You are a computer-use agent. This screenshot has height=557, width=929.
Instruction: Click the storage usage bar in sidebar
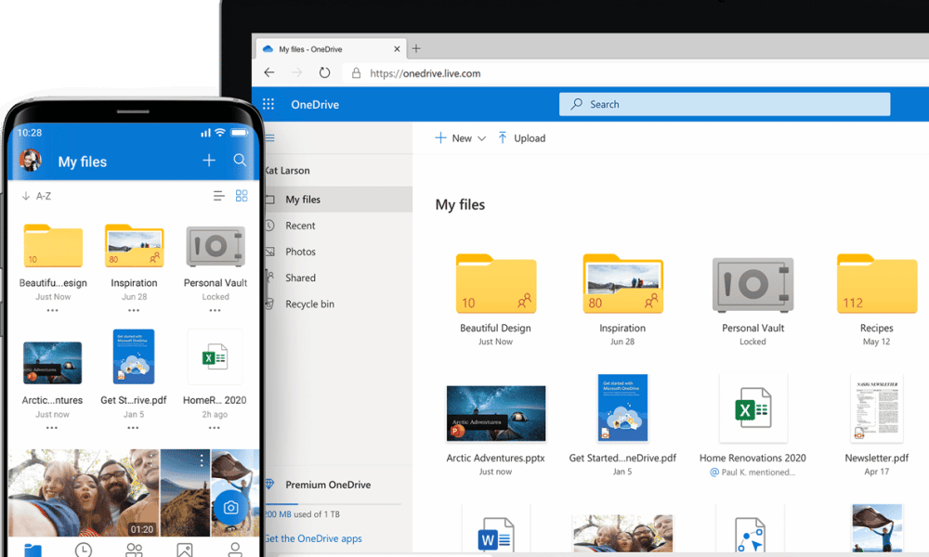(x=334, y=504)
